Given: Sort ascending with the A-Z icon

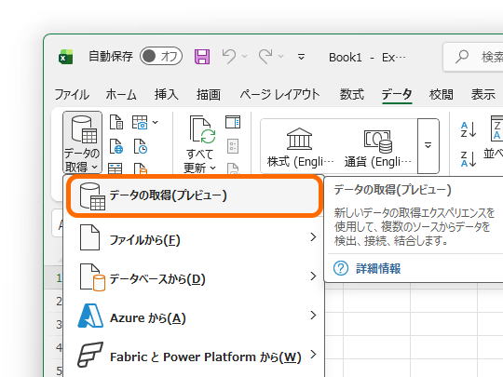Looking at the screenshot, I should click(469, 129).
